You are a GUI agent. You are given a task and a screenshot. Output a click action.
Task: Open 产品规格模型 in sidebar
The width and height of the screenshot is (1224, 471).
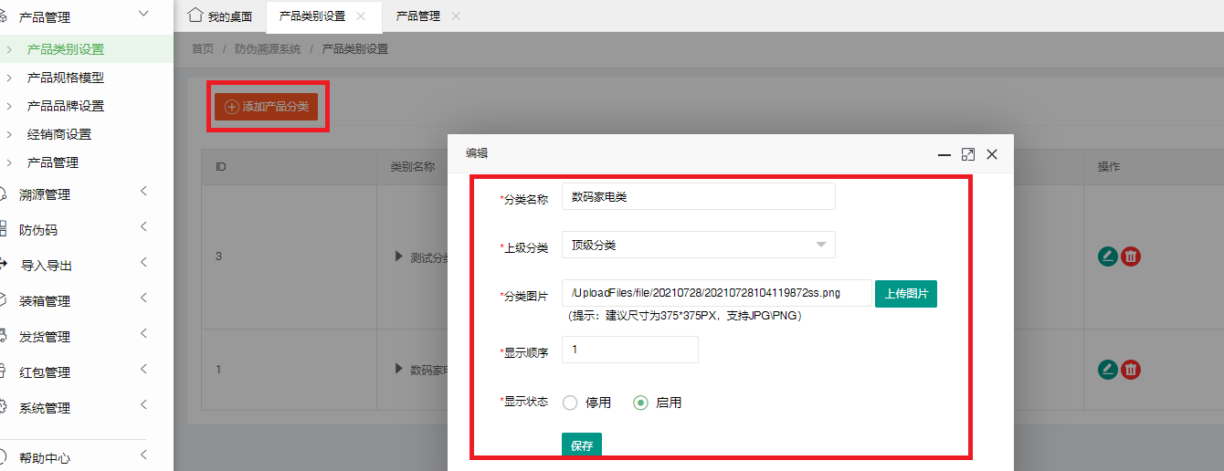coord(66,78)
